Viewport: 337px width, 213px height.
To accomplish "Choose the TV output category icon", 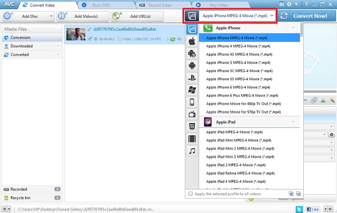I will 192,114.
